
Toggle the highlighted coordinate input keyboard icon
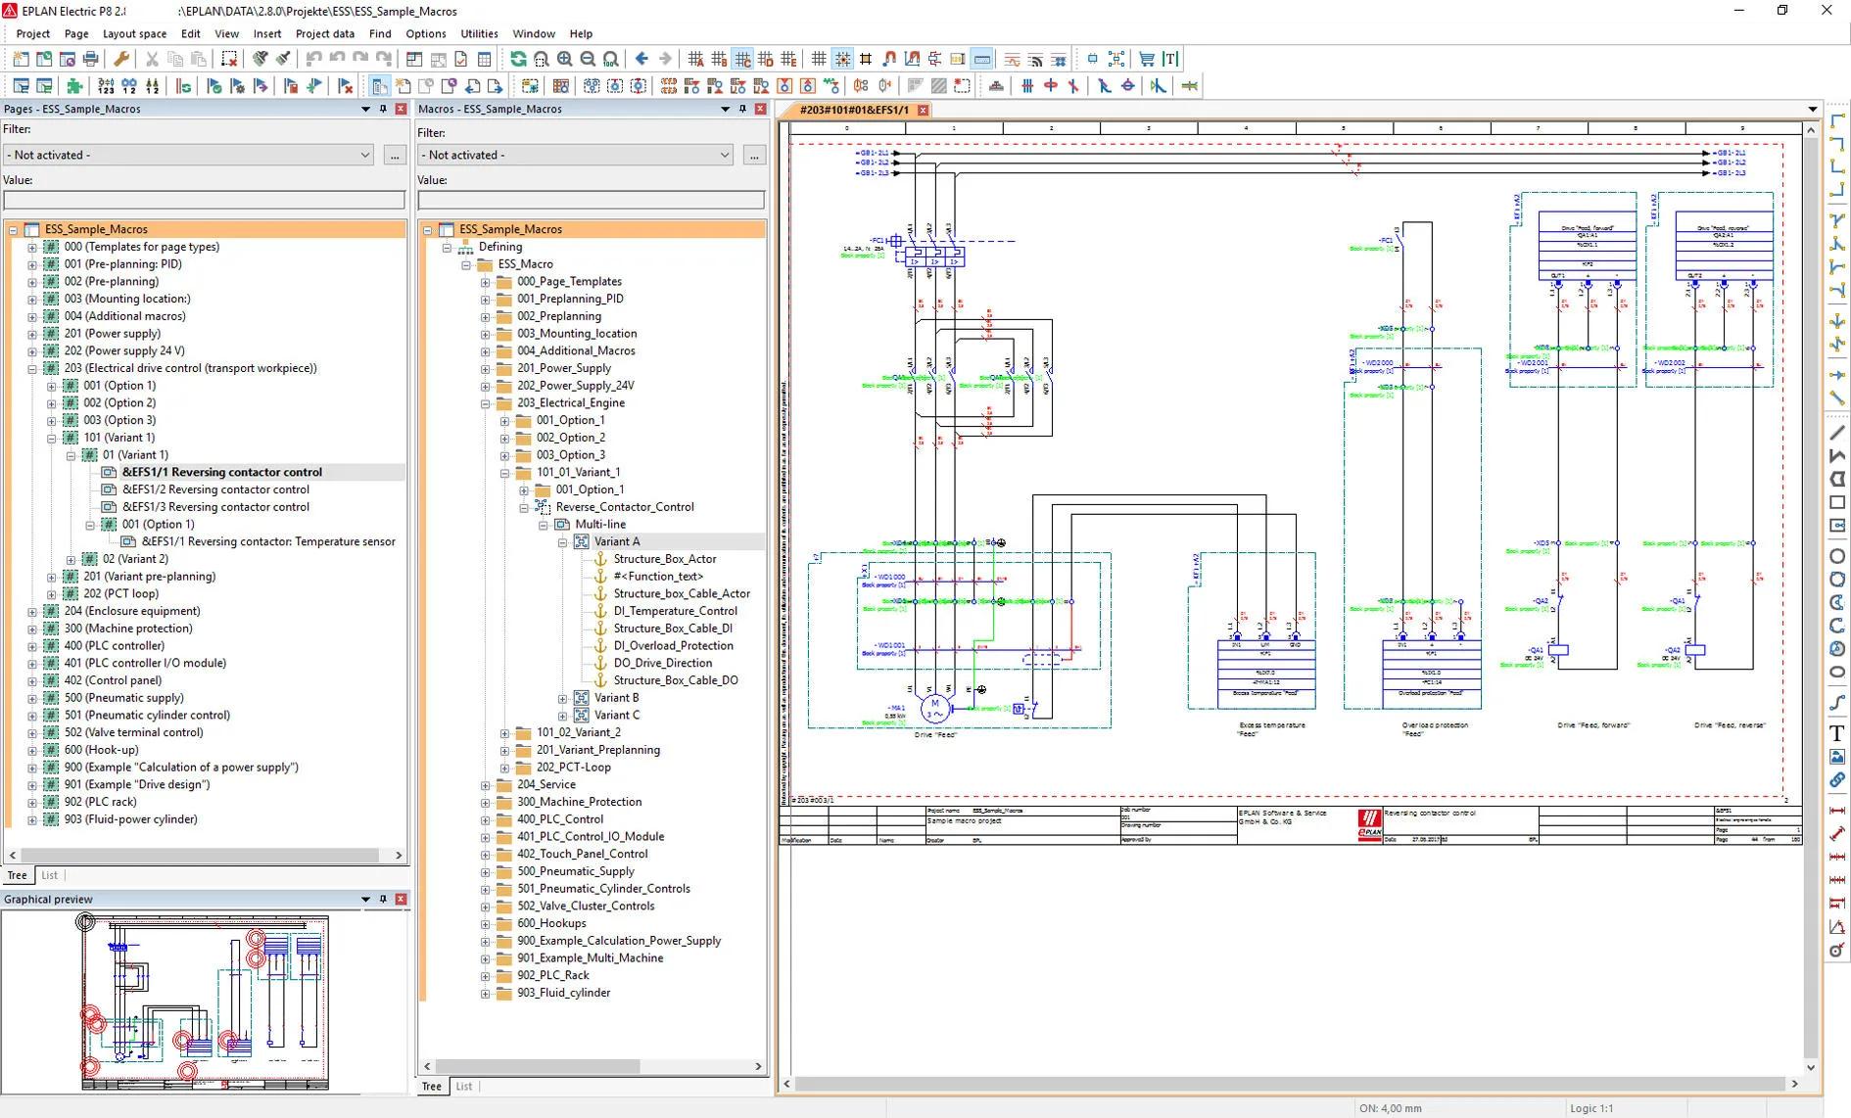983,59
